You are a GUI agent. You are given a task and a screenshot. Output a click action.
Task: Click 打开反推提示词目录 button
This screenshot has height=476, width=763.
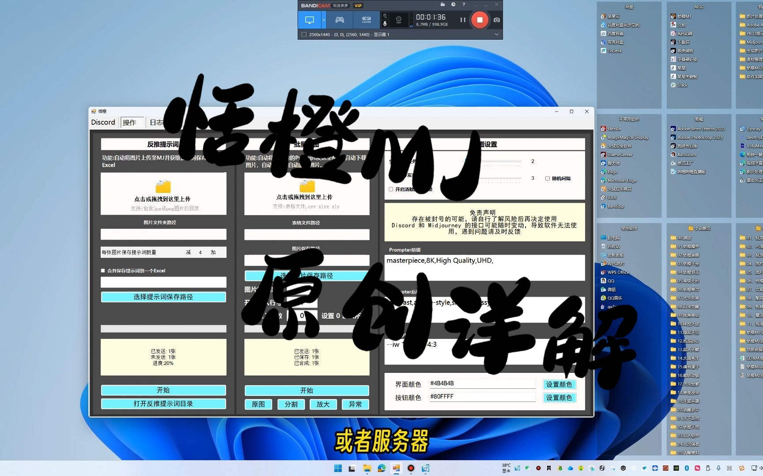tap(163, 404)
